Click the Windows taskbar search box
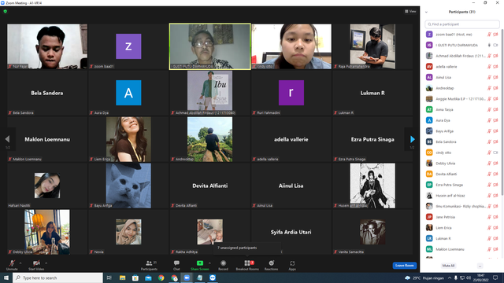Image resolution: width=504 pixels, height=283 pixels. pyautogui.click(x=57, y=277)
